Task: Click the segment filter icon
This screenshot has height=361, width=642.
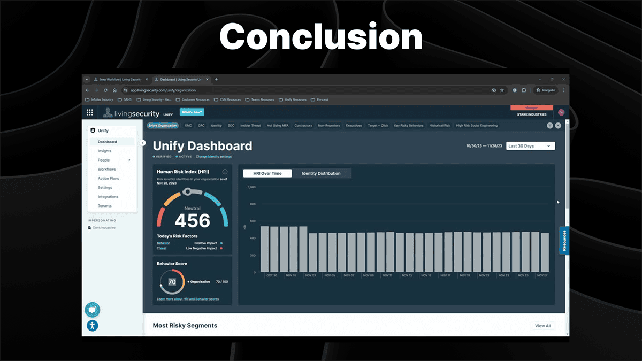Action: 550,126
